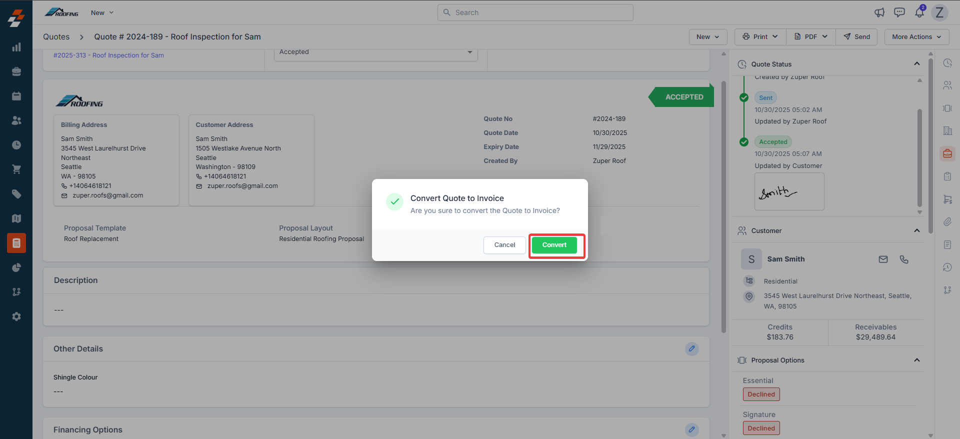The width and height of the screenshot is (960, 439).
Task: Open the workflow branch sidebar icon
Action: pyautogui.click(x=16, y=292)
